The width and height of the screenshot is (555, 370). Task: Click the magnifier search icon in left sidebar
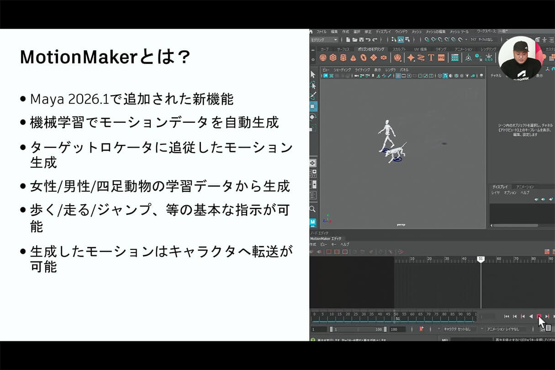tap(312, 209)
